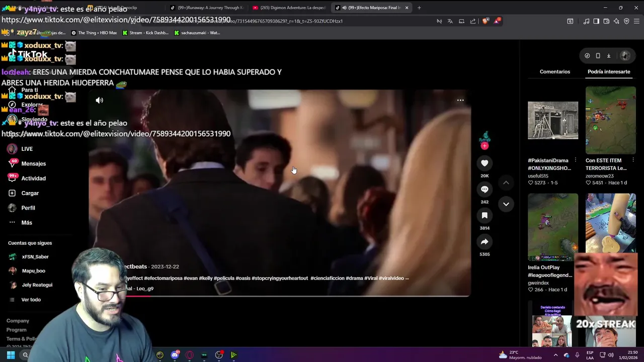
Task: Open the Program footer link
Action: [x=16, y=330]
